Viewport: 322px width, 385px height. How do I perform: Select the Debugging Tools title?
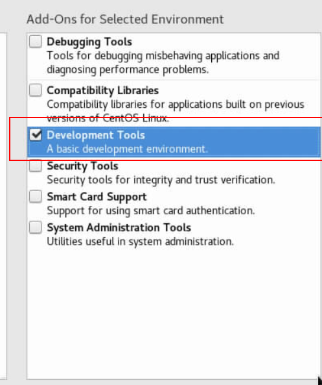click(x=89, y=42)
